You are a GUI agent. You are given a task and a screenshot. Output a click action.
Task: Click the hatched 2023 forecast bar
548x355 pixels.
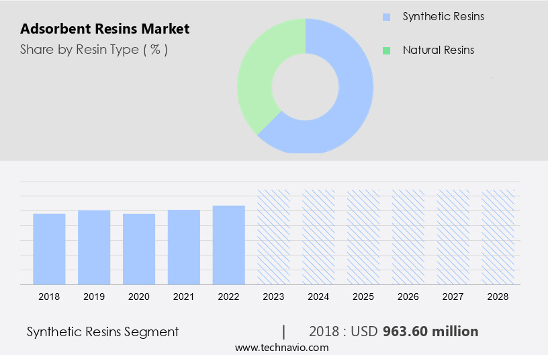[x=274, y=237]
